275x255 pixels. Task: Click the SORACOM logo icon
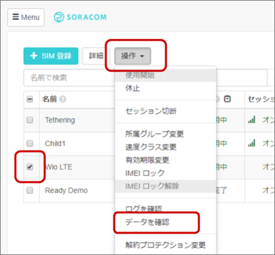coord(58,17)
